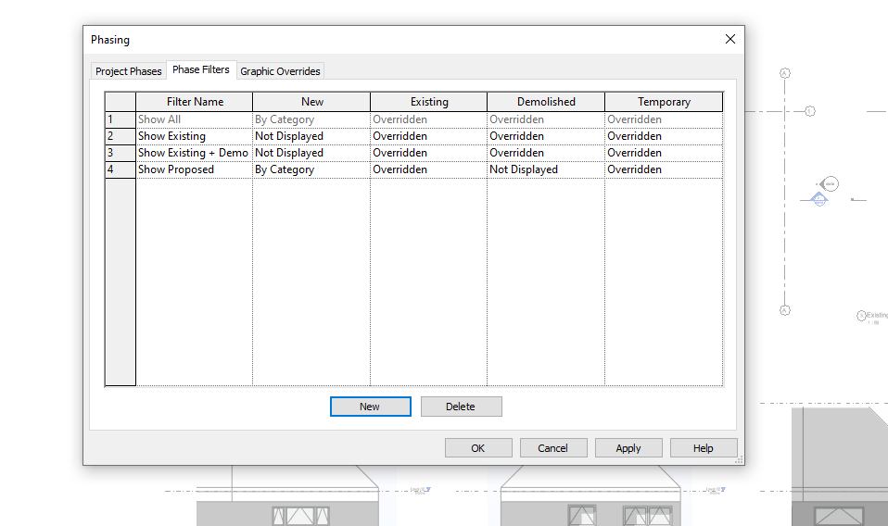Viewport: 888px width, 526px height.
Task: Click Demolished Overridden cell in Show All row
Action: tap(546, 119)
